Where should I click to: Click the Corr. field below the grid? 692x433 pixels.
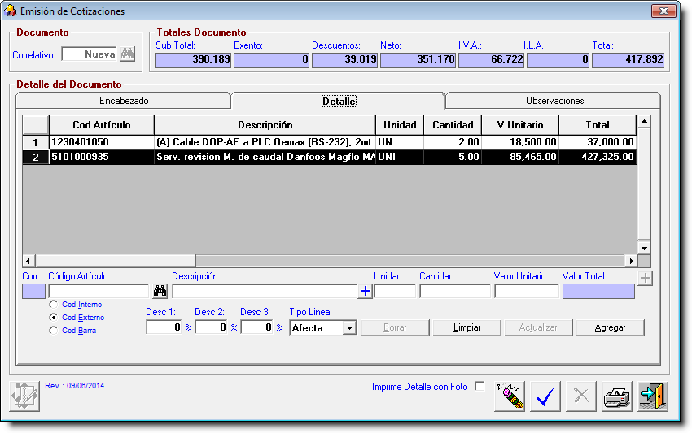click(33, 291)
